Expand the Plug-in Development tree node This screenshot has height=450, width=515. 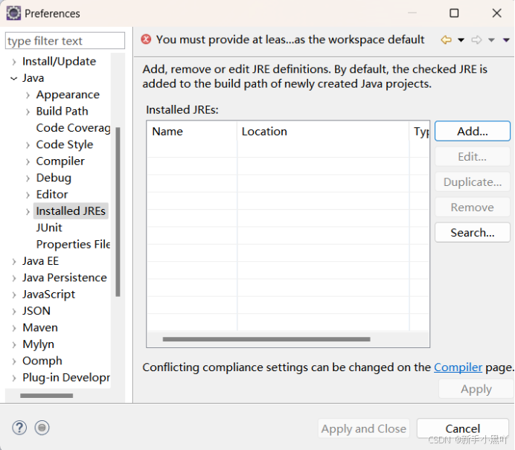point(14,378)
